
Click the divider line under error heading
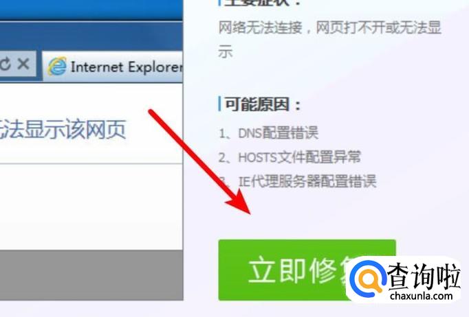pos(91,163)
